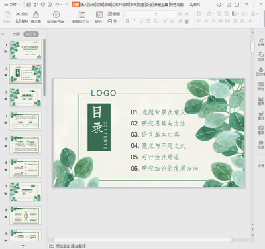
Task: Open the Style (风格) side panel
Action: 261,145
